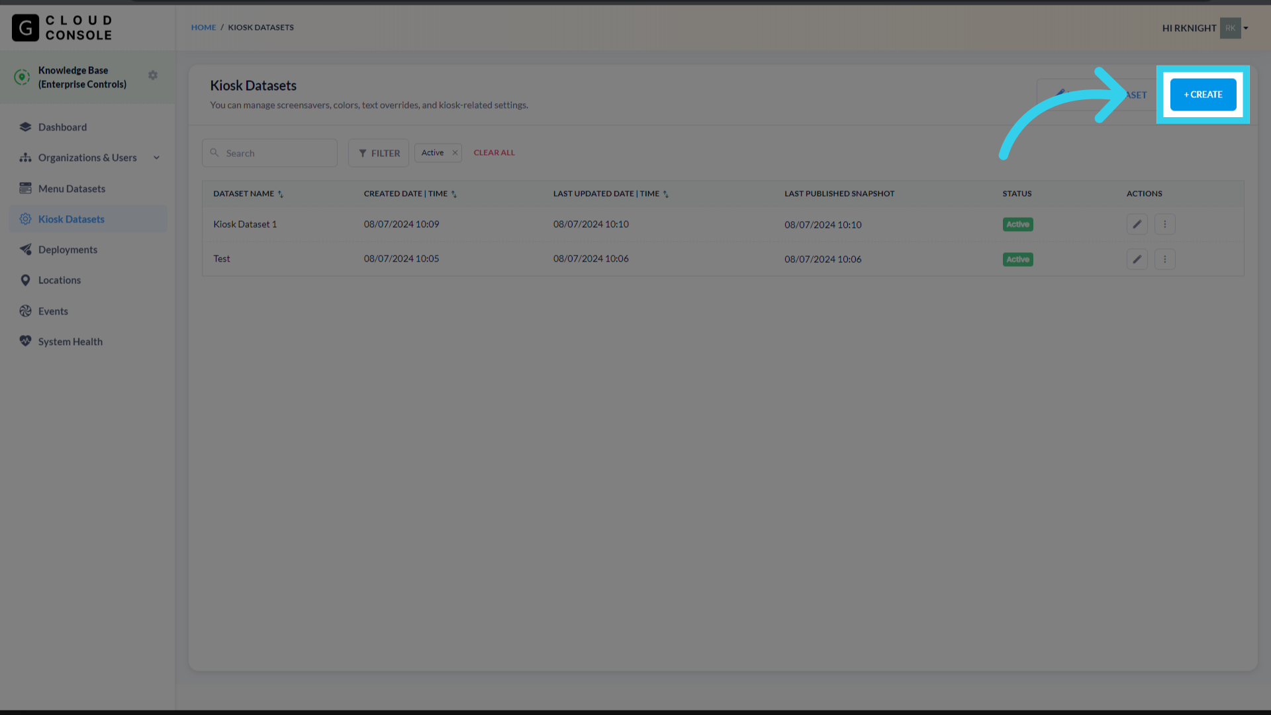Viewport: 1271px width, 715px height.
Task: Open the FILTER button
Action: (379, 153)
